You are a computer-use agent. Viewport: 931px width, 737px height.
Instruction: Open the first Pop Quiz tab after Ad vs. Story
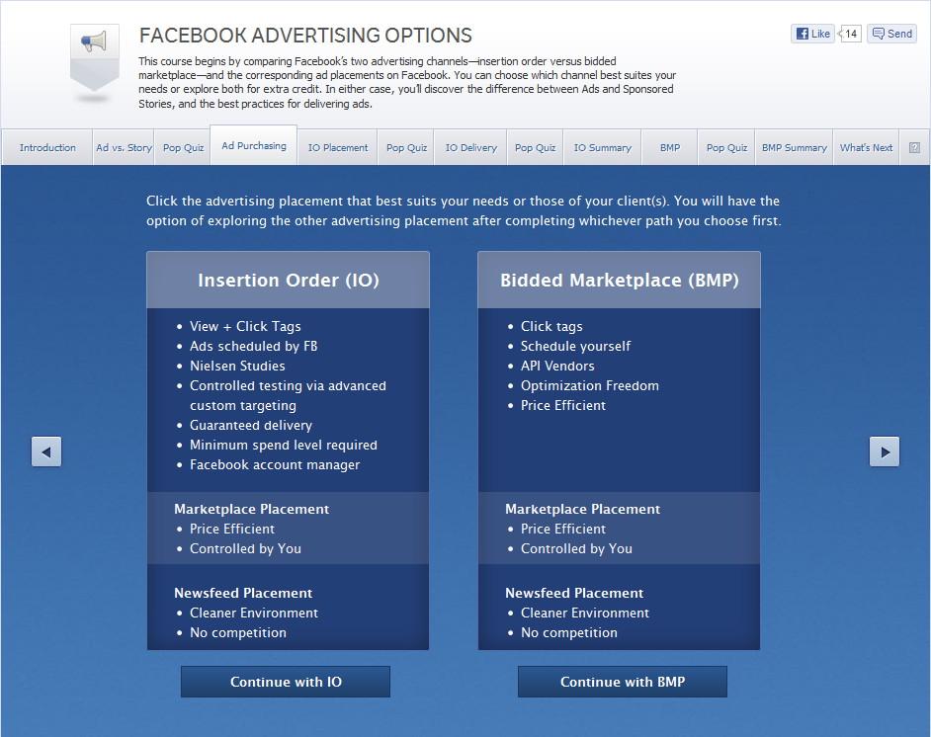(183, 148)
